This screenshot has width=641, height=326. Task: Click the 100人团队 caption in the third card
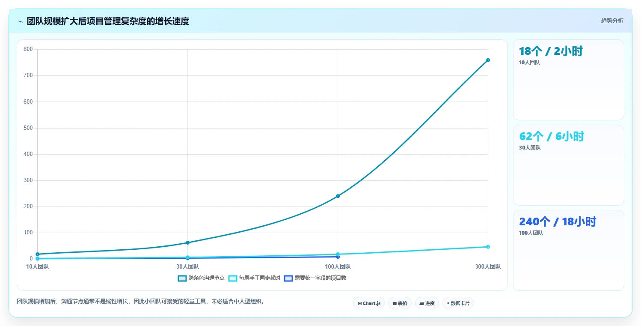531,233
